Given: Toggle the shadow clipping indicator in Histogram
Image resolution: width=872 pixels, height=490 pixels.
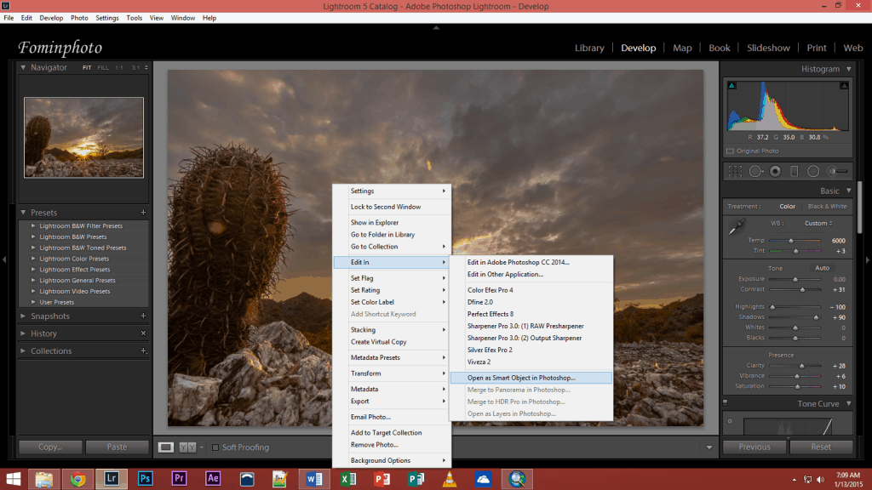Looking at the screenshot, I should 731,86.
